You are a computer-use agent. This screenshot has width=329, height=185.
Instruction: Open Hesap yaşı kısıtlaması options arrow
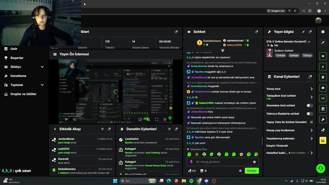311,130
